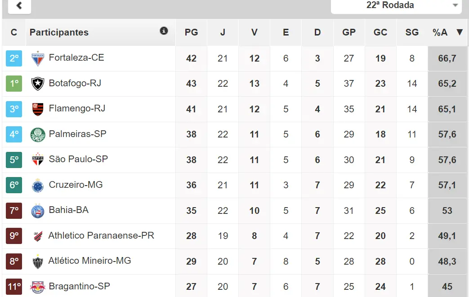This screenshot has width=469, height=297.
Task: Click the Bahia-BA team crest
Action: 38,210
